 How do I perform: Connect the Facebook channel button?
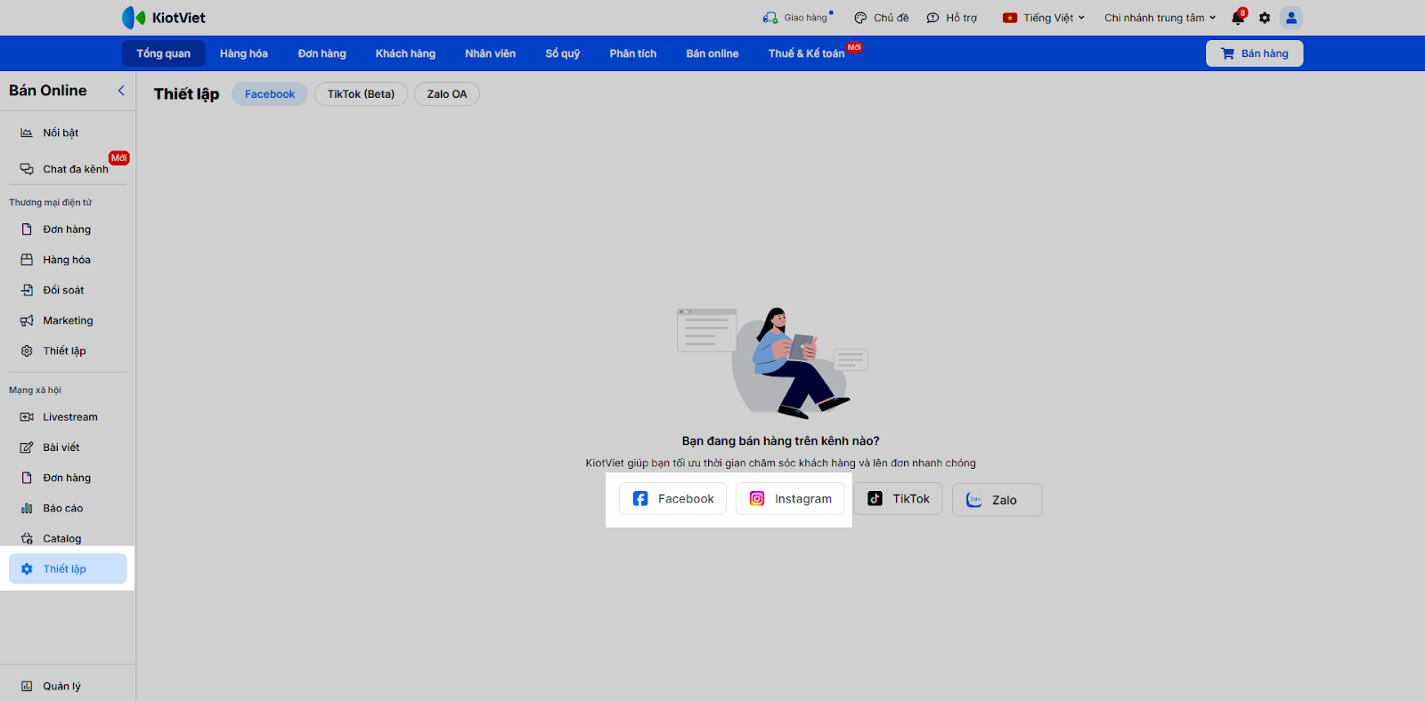[672, 499]
